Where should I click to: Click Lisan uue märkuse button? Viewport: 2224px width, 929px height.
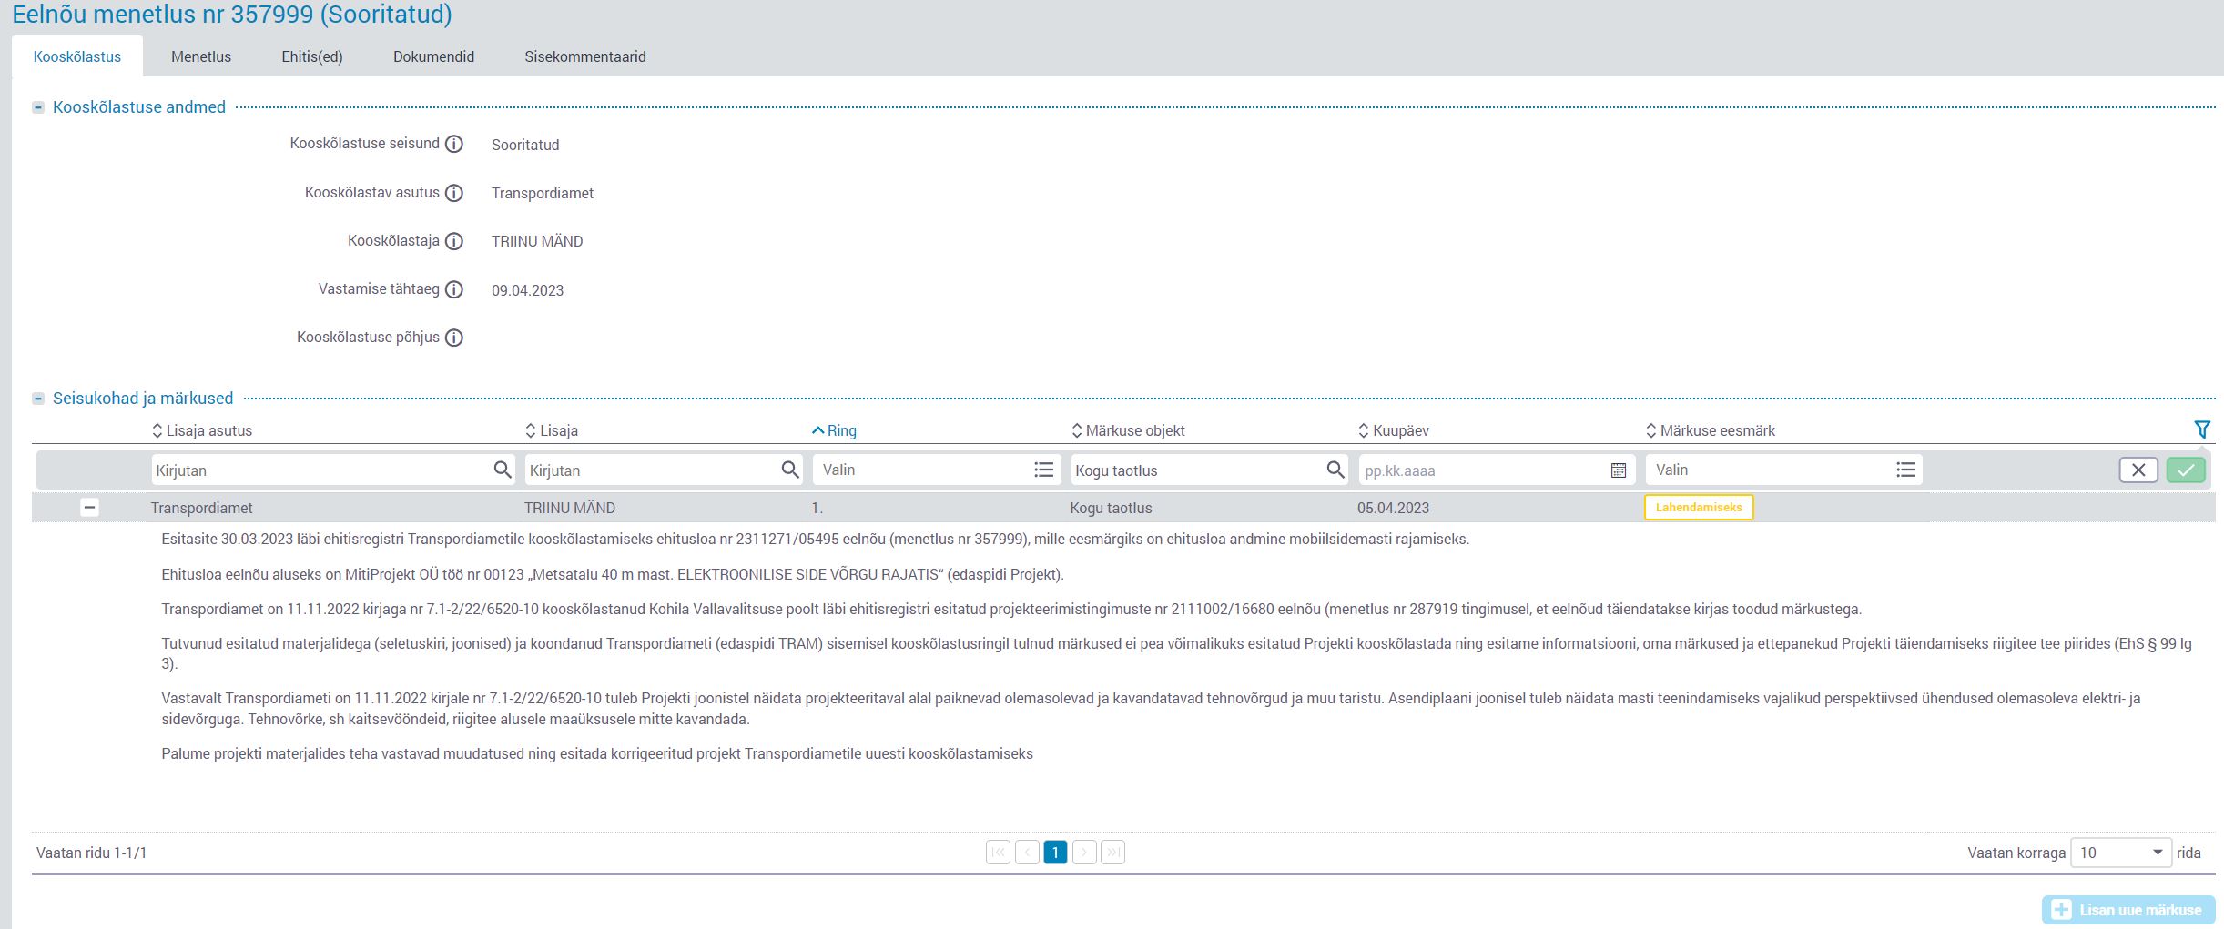[2128, 910]
